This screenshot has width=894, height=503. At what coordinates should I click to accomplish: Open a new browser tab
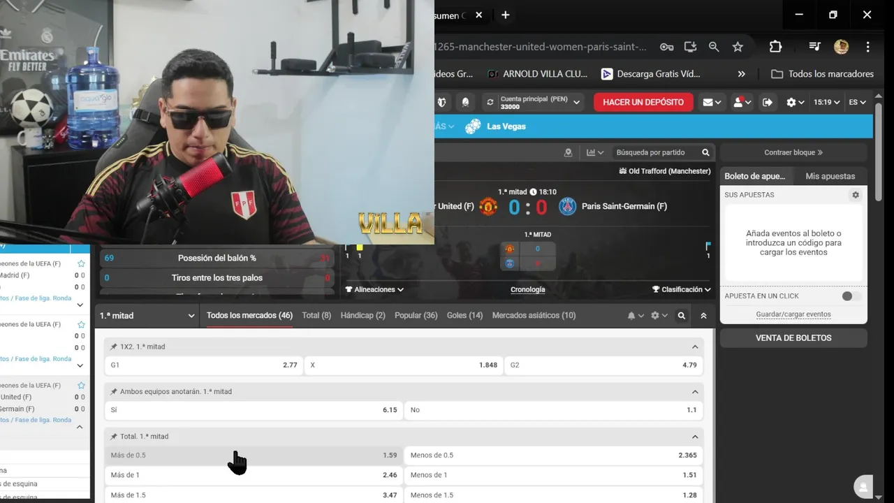[506, 15]
